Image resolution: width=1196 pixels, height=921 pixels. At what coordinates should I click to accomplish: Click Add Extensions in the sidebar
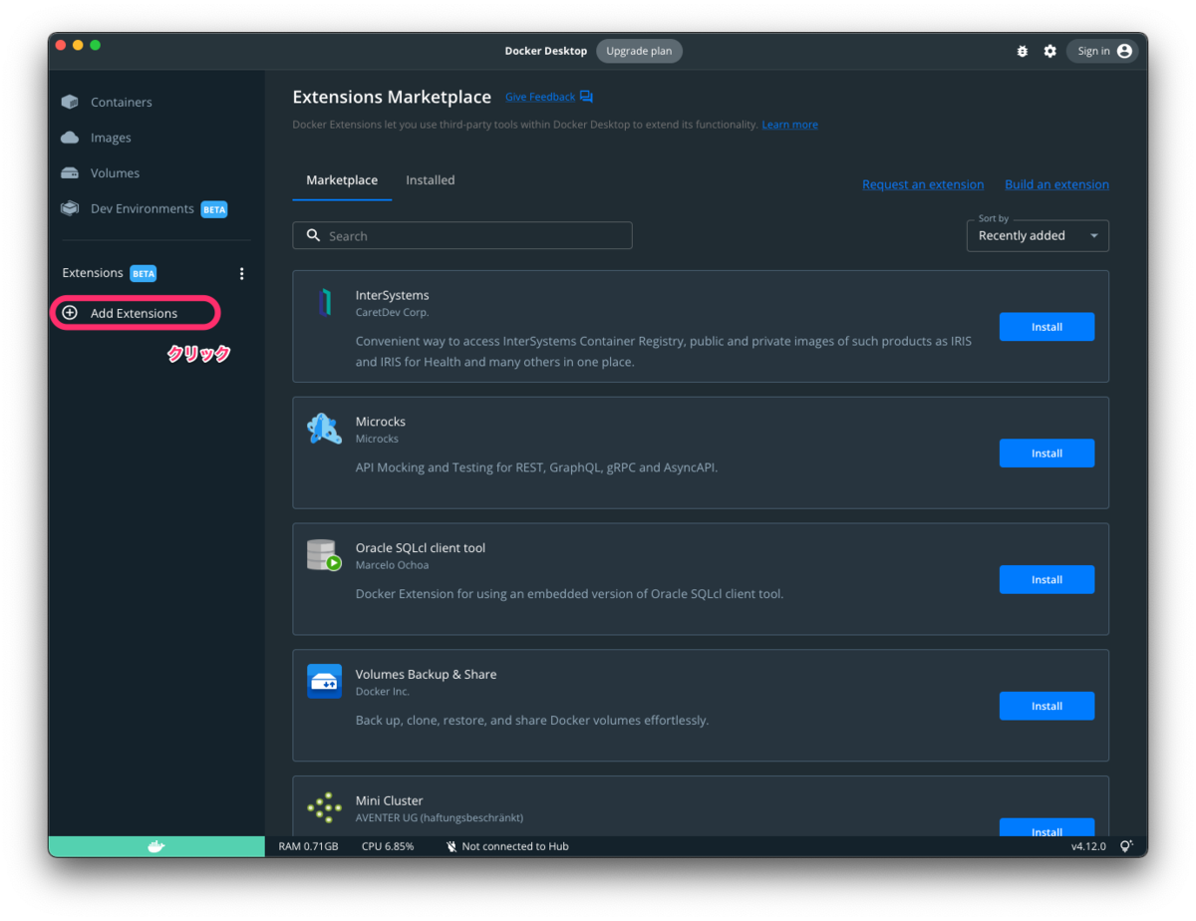(x=135, y=313)
